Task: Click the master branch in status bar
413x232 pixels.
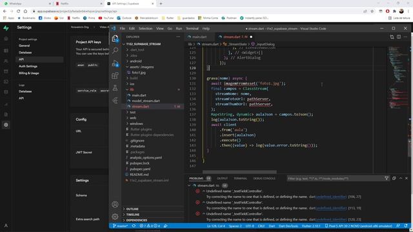Action: click(x=121, y=226)
